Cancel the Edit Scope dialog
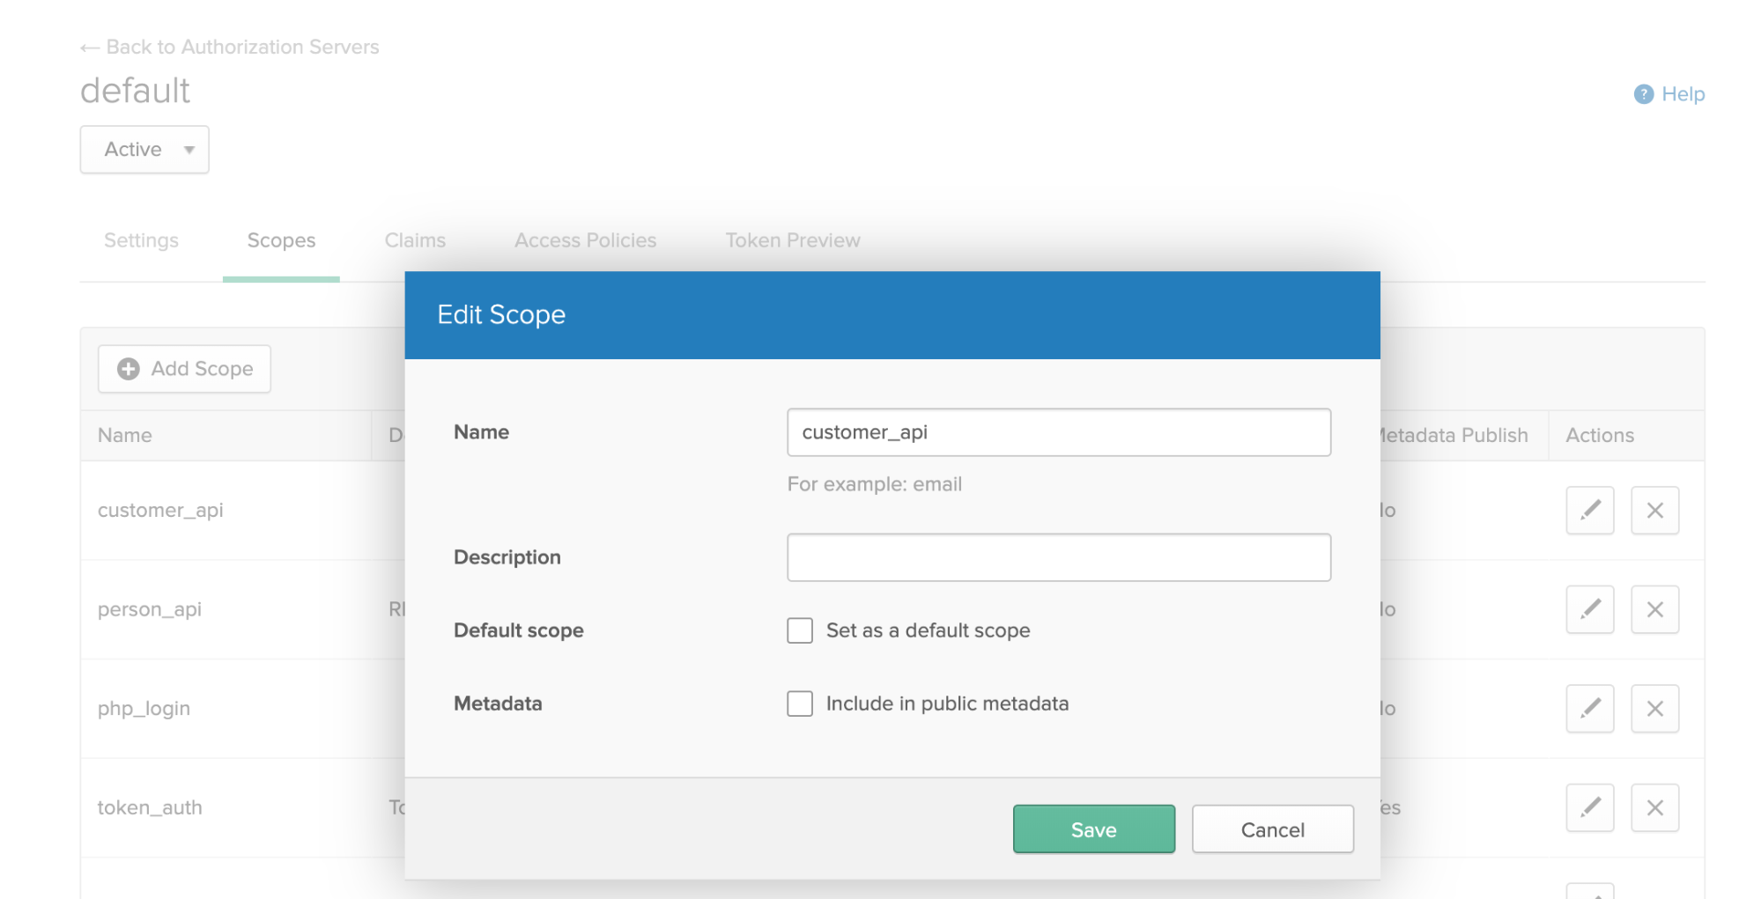The height and width of the screenshot is (899, 1761). point(1272,829)
